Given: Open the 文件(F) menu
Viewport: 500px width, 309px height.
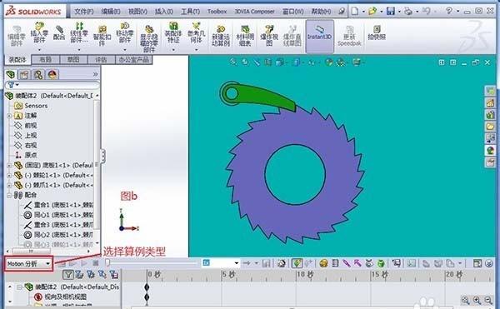Looking at the screenshot, I should click(x=84, y=12).
